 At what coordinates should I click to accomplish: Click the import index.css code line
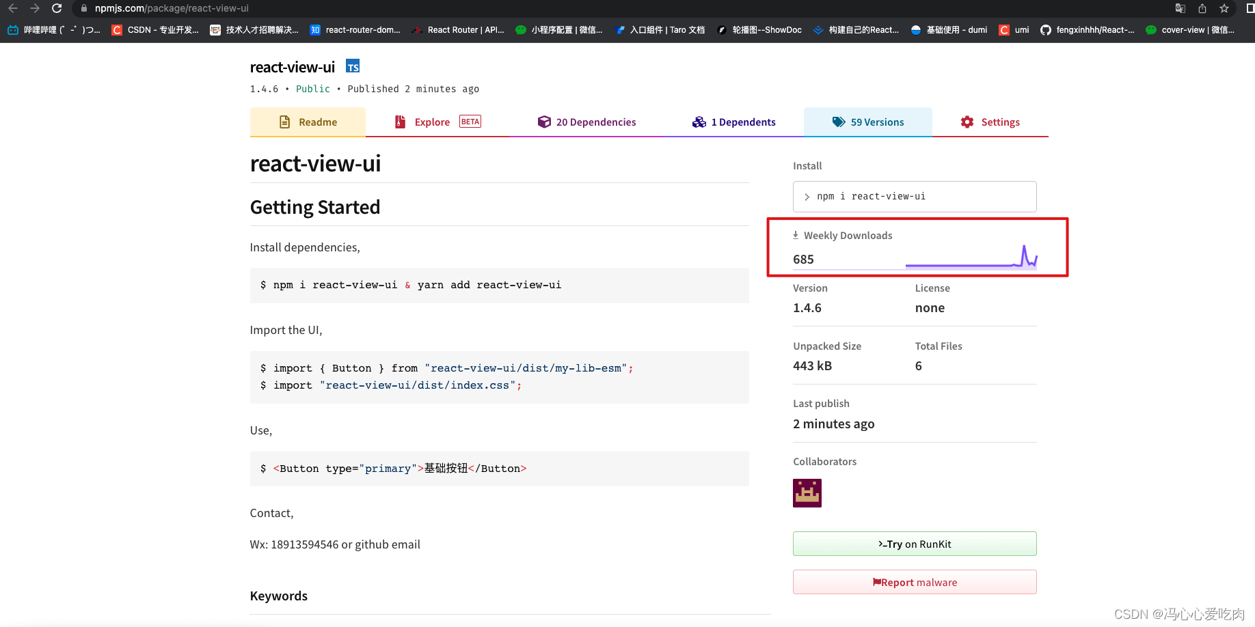(x=391, y=385)
